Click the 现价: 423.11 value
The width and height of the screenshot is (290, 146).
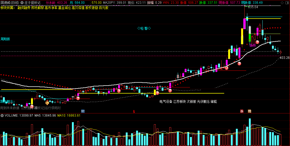[x=137, y=3]
